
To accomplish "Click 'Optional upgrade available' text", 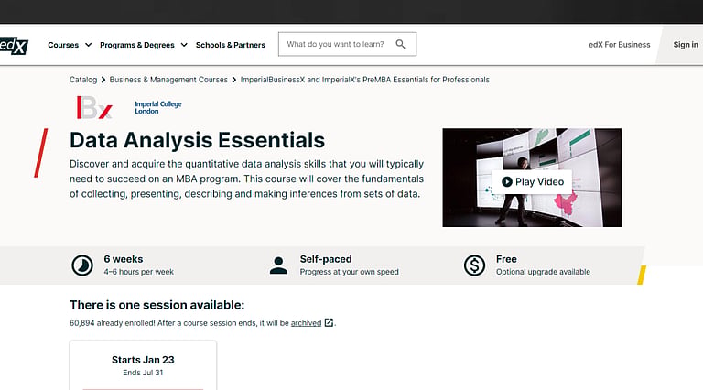I will tap(543, 272).
